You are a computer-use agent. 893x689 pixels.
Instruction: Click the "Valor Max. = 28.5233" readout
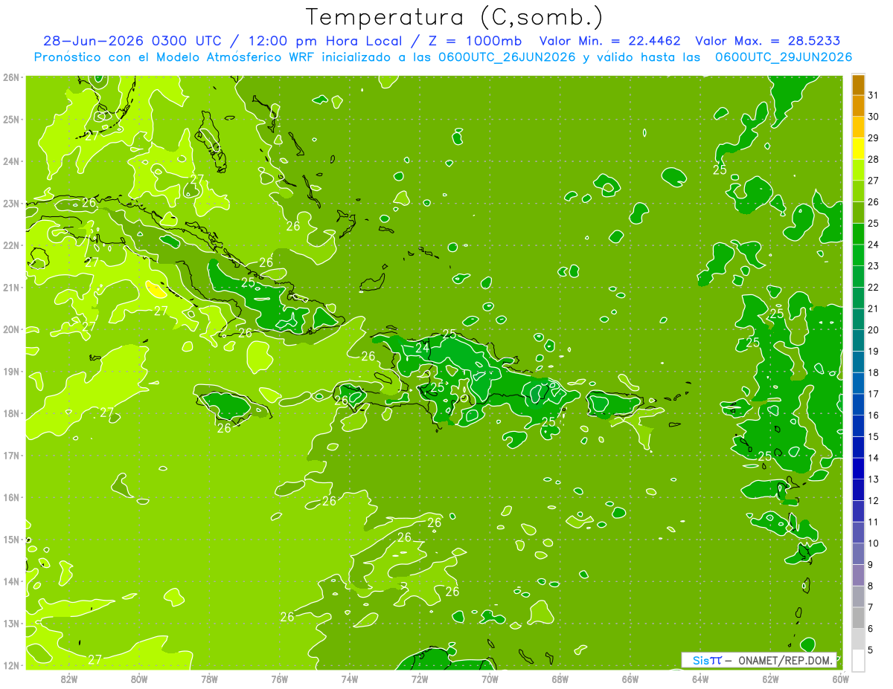point(768,41)
